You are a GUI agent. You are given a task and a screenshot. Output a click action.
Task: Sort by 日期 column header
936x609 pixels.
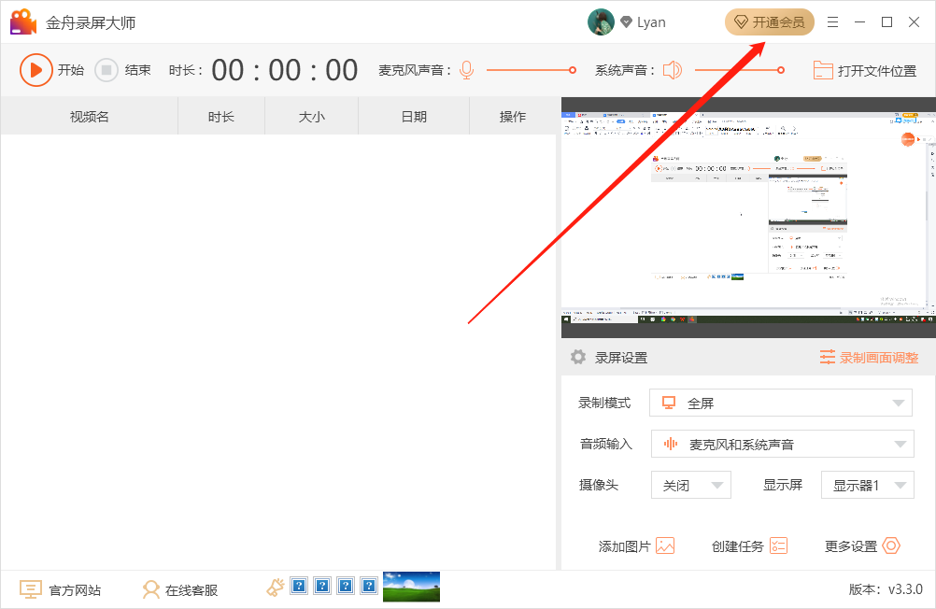[x=414, y=117]
